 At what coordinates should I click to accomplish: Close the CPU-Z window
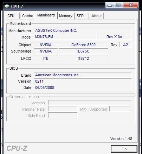pyautogui.click(x=130, y=5)
